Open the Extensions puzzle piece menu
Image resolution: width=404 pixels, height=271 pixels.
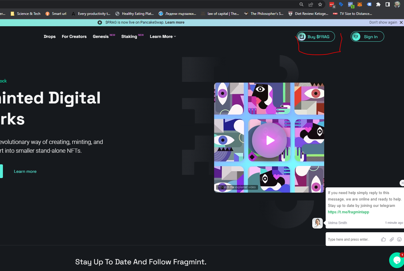[378, 4]
